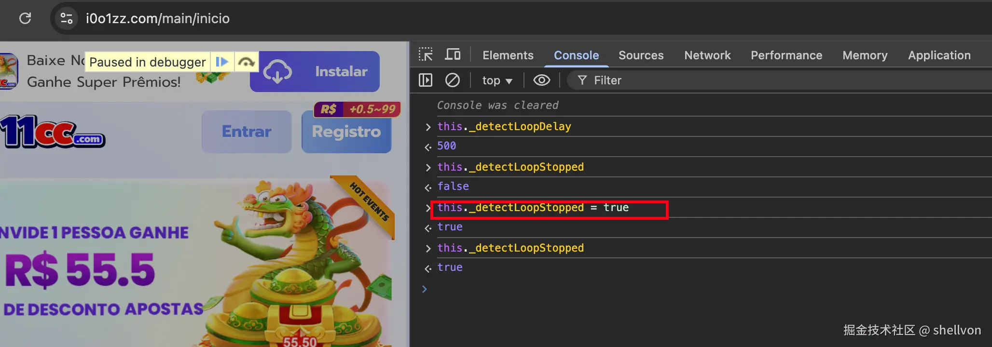Switch to the Console tab

pos(576,55)
